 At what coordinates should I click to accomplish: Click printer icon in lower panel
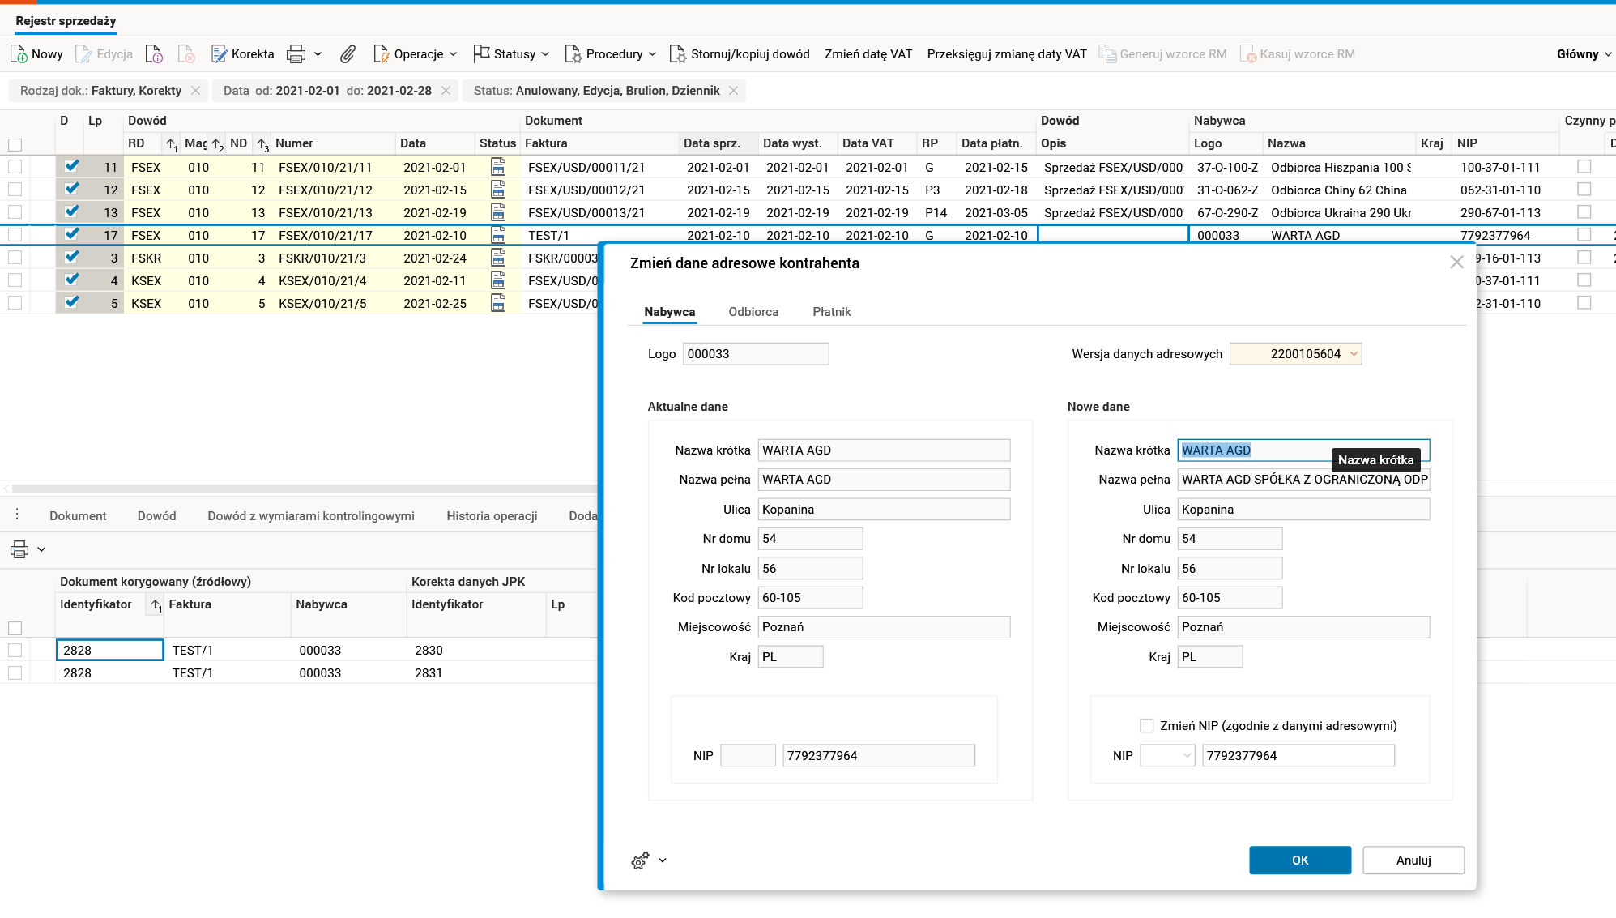tap(19, 549)
